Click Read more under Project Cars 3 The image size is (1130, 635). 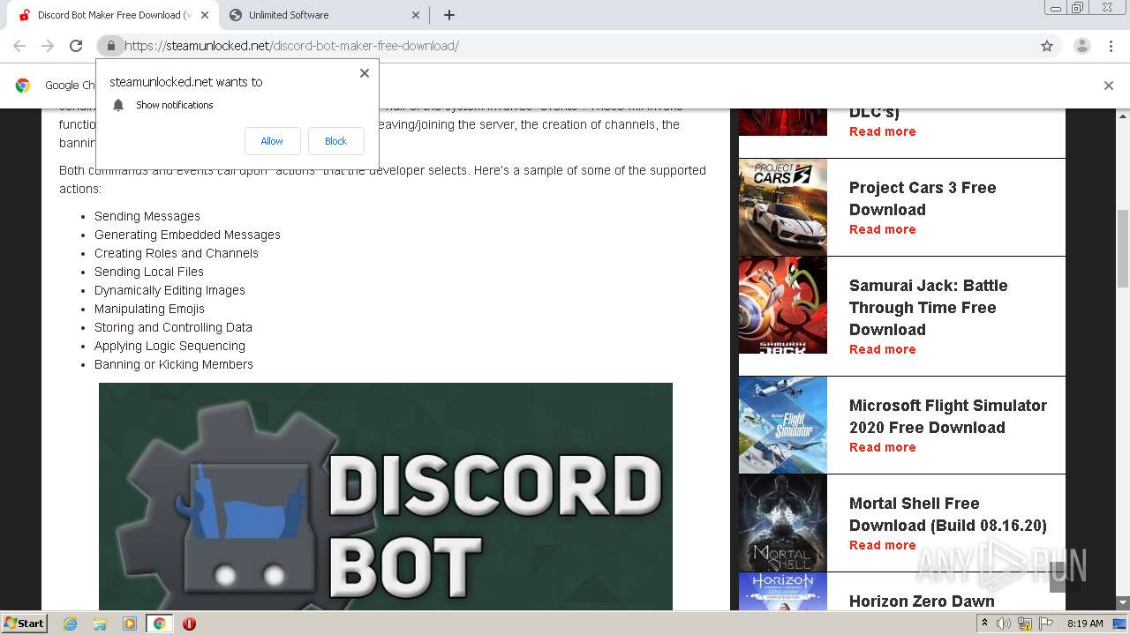coord(882,229)
